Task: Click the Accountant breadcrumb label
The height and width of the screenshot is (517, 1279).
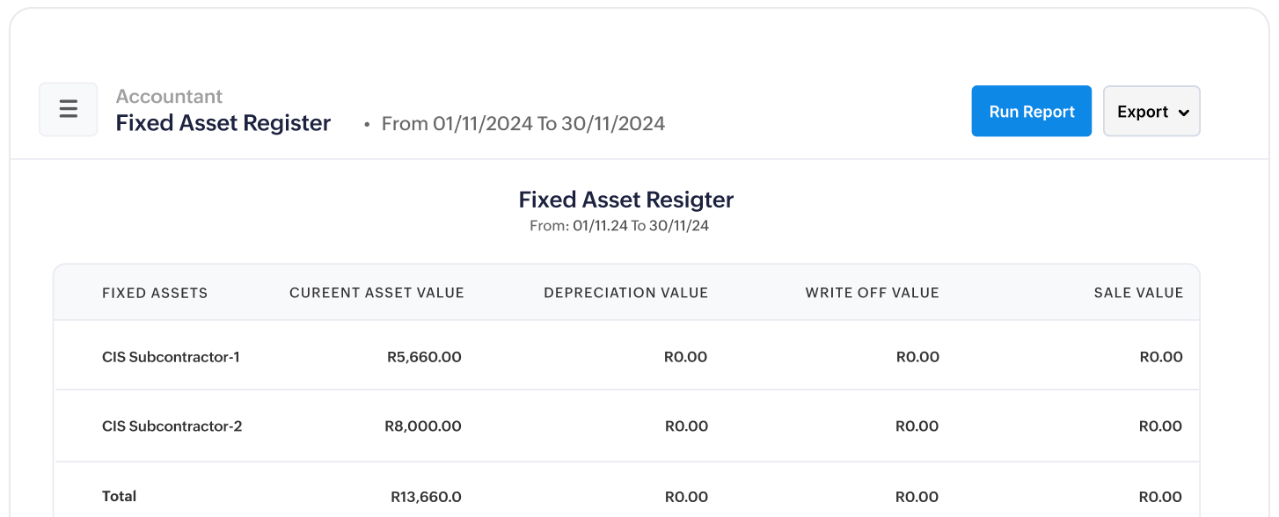Action: (x=169, y=97)
